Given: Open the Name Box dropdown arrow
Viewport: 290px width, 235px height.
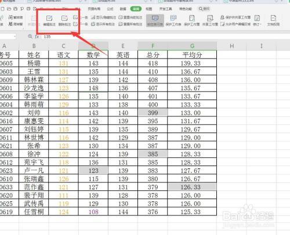Looking at the screenshot, I should coord(14,36).
